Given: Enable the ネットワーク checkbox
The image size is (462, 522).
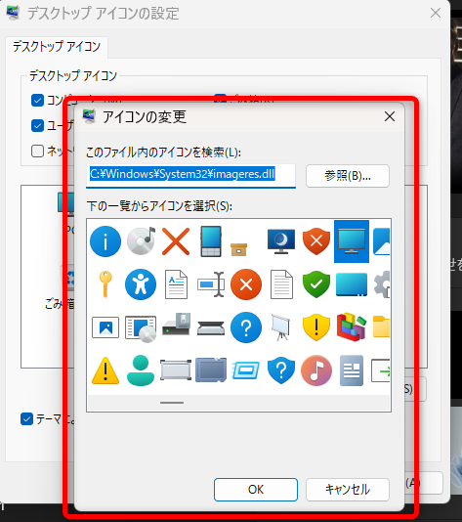Looking at the screenshot, I should tap(37, 151).
